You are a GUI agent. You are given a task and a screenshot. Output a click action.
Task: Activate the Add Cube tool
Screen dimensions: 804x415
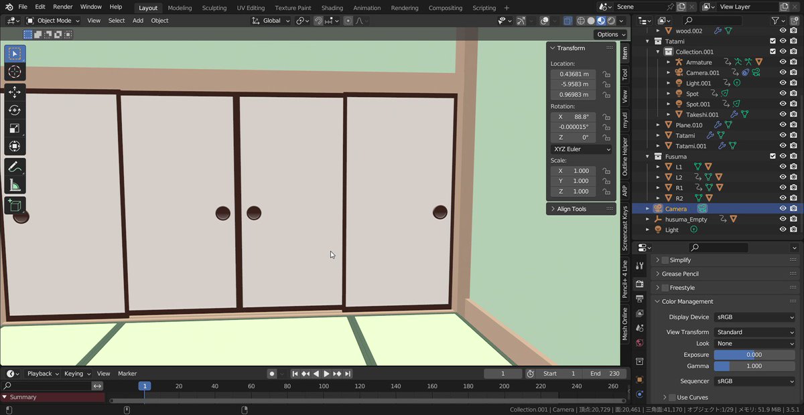click(15, 205)
